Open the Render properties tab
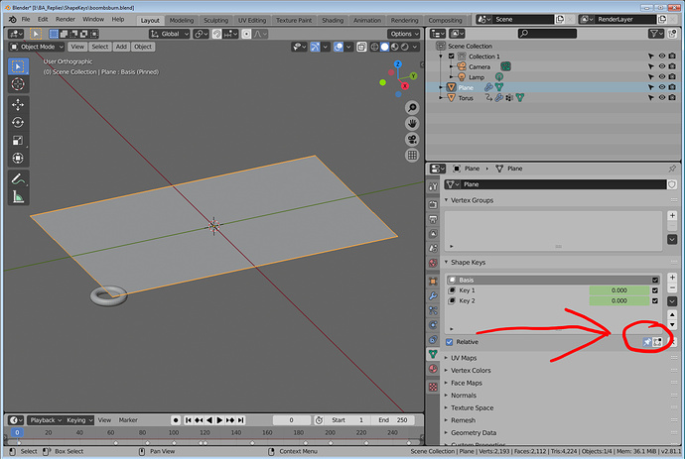This screenshot has width=685, height=459. click(x=433, y=204)
